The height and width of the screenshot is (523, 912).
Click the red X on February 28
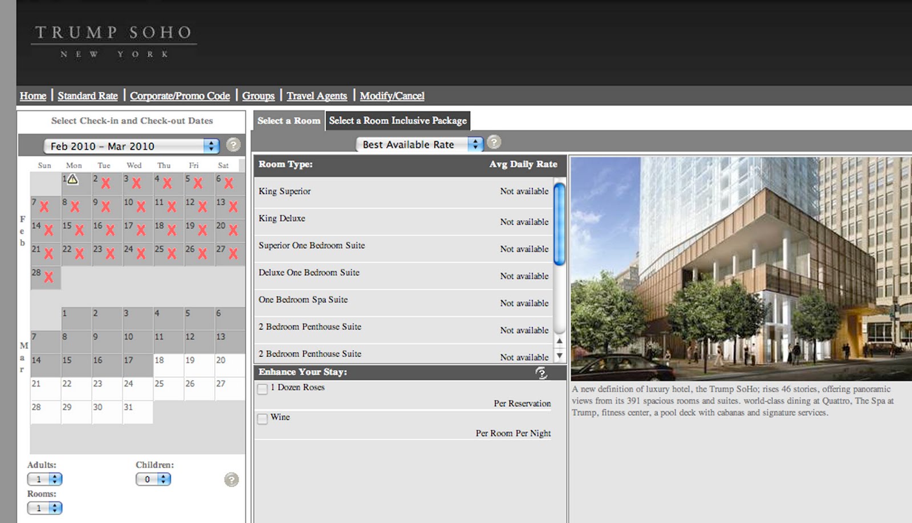pyautogui.click(x=48, y=277)
